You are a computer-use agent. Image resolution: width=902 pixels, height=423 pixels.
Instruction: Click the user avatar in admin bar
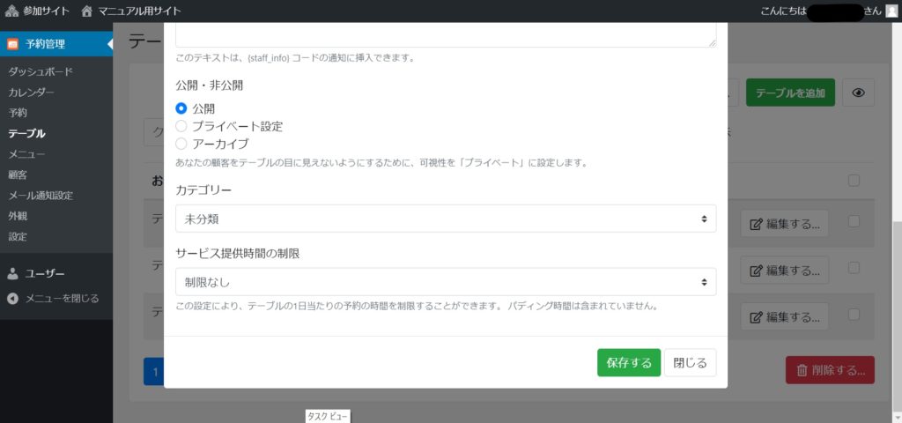[x=891, y=11]
